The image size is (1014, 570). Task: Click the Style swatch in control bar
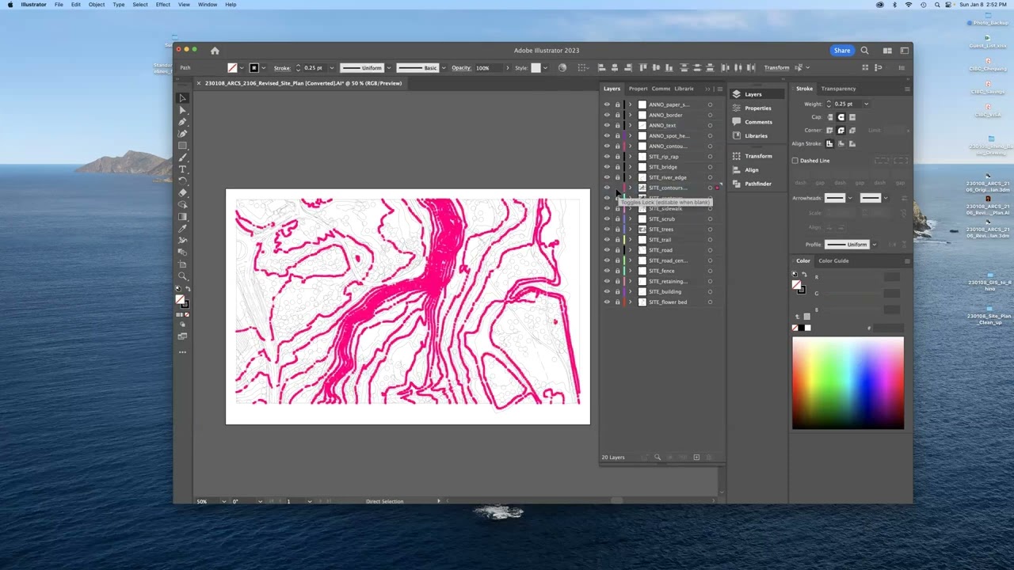(536, 68)
